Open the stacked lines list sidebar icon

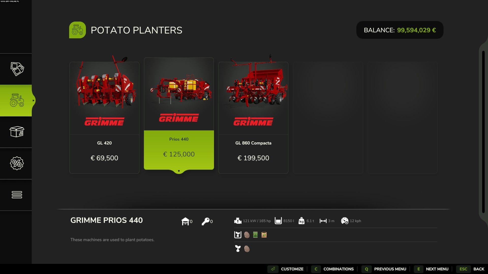point(17,195)
